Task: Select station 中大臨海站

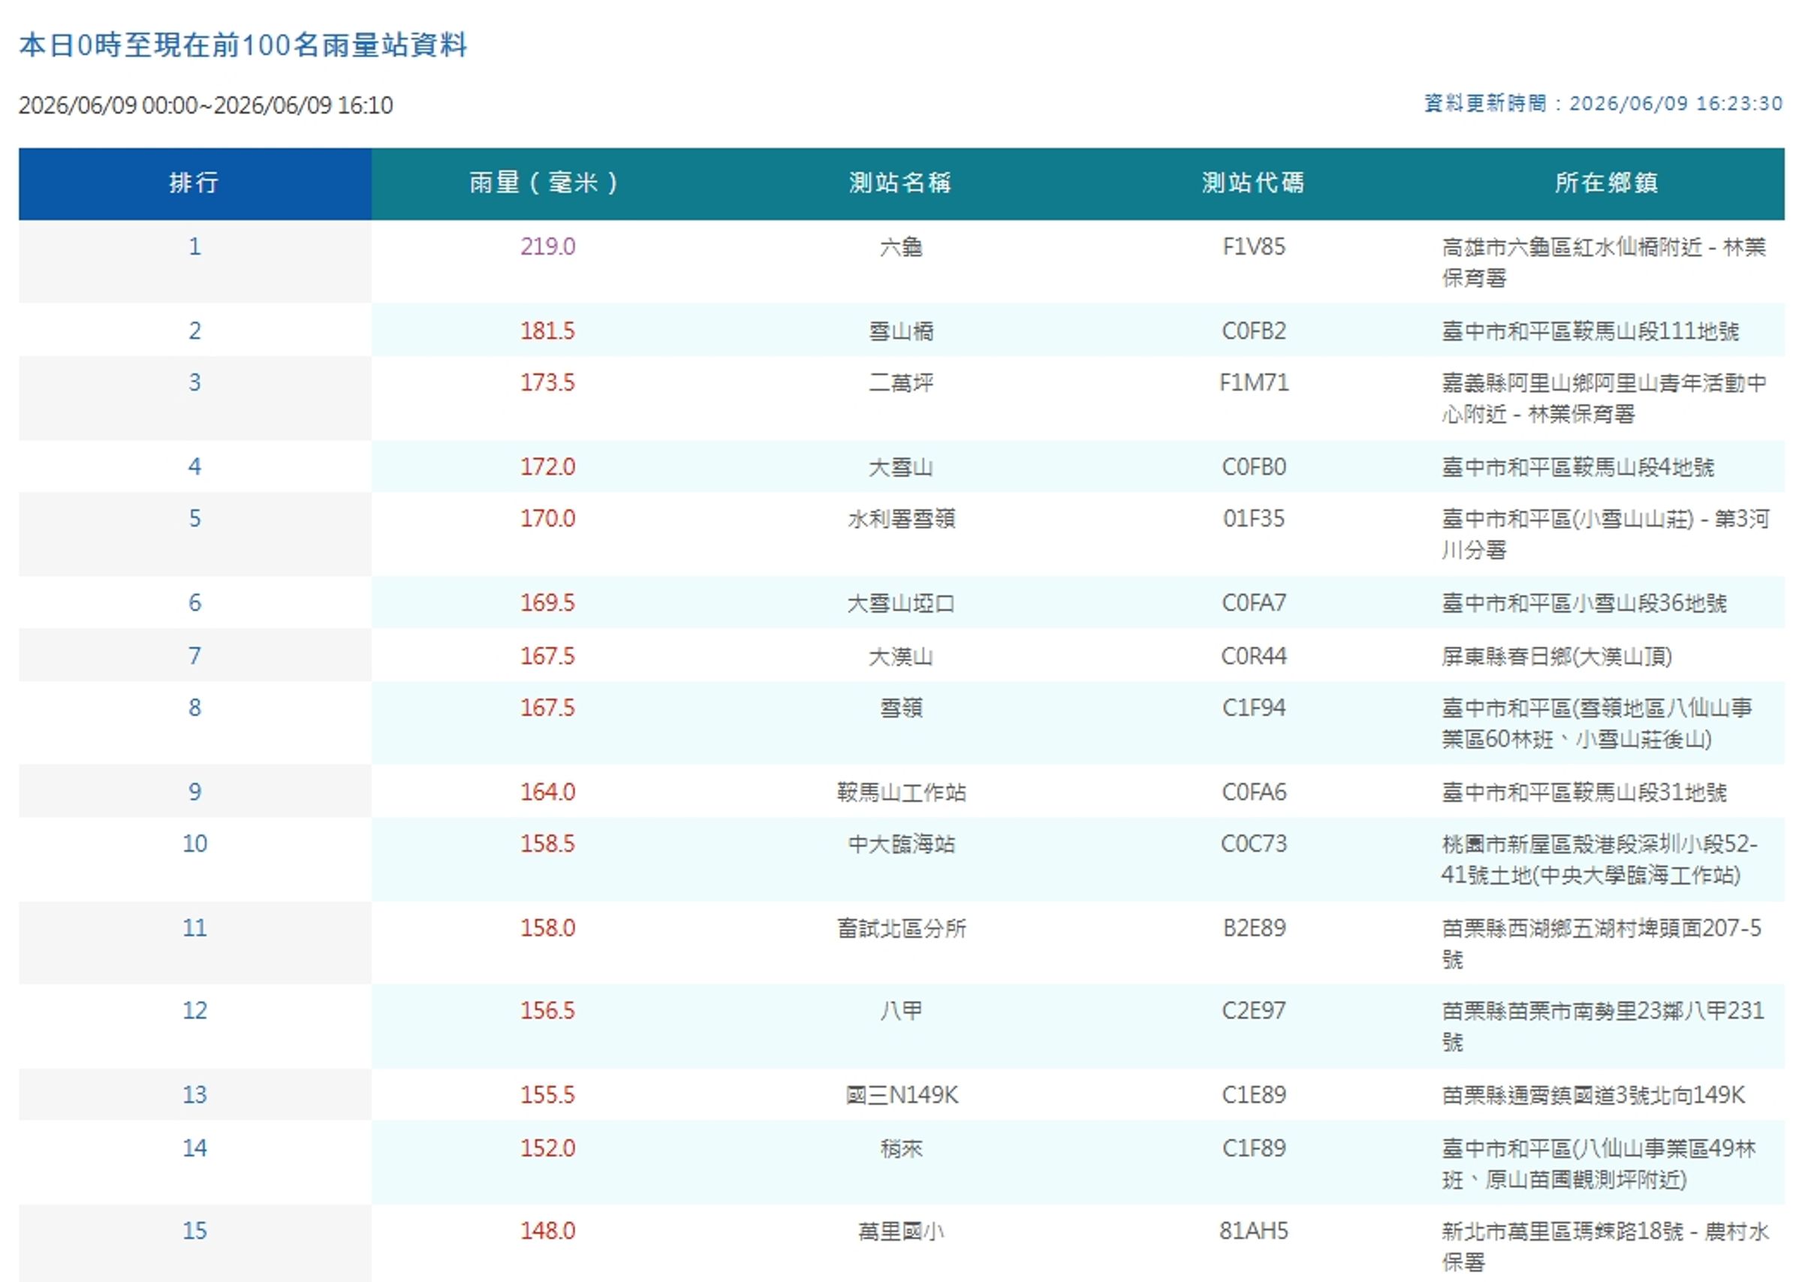Action: (901, 844)
